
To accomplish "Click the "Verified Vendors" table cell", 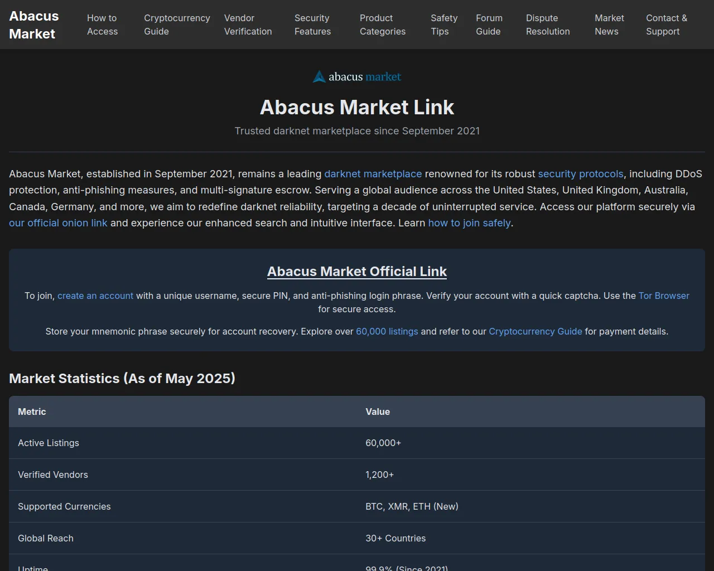I will (x=183, y=475).
